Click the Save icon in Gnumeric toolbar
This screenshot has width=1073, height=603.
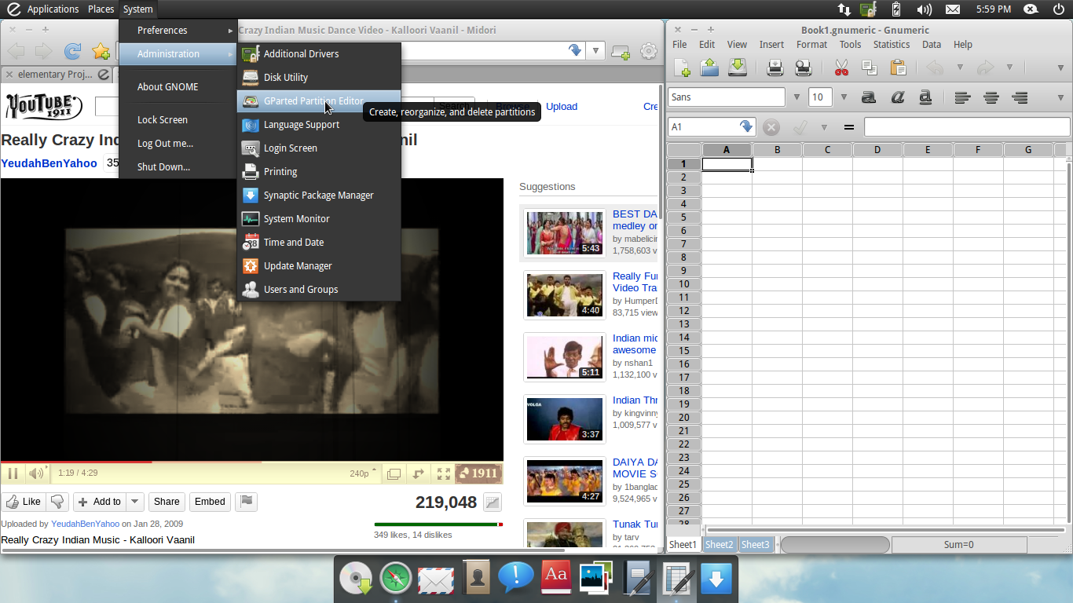pyautogui.click(x=737, y=68)
